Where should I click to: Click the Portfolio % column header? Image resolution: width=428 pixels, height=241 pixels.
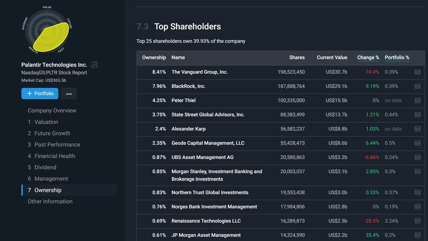397,57
